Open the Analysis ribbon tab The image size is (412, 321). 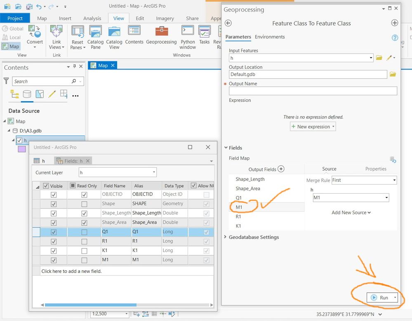pyautogui.click(x=92, y=19)
